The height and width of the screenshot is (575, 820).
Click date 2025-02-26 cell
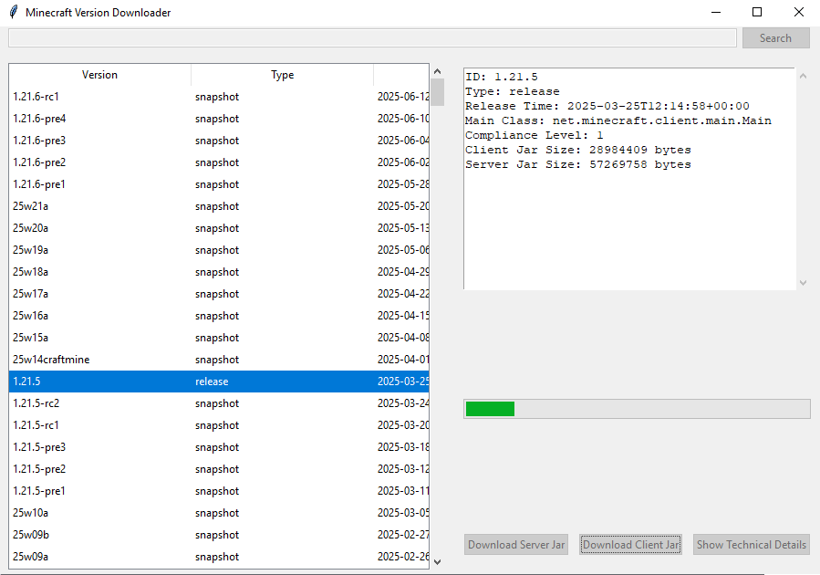[x=403, y=557]
